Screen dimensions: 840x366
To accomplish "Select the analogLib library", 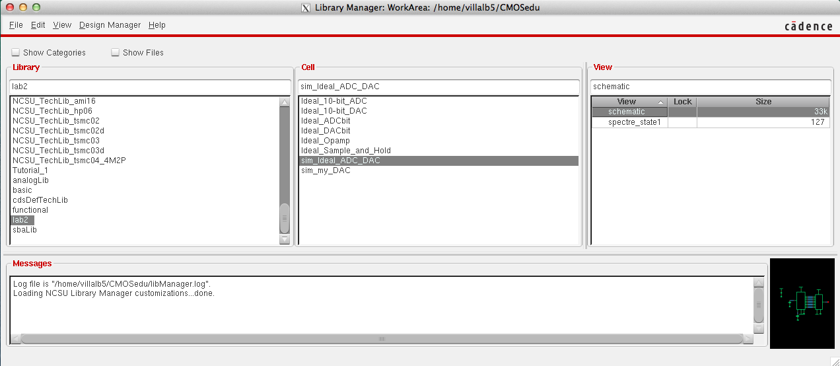I will (30, 180).
